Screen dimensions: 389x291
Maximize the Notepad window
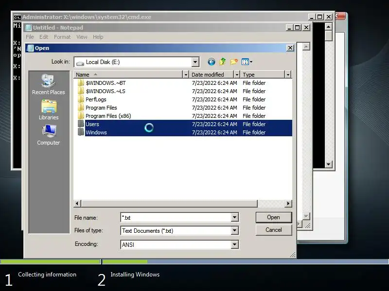[x=298, y=28]
